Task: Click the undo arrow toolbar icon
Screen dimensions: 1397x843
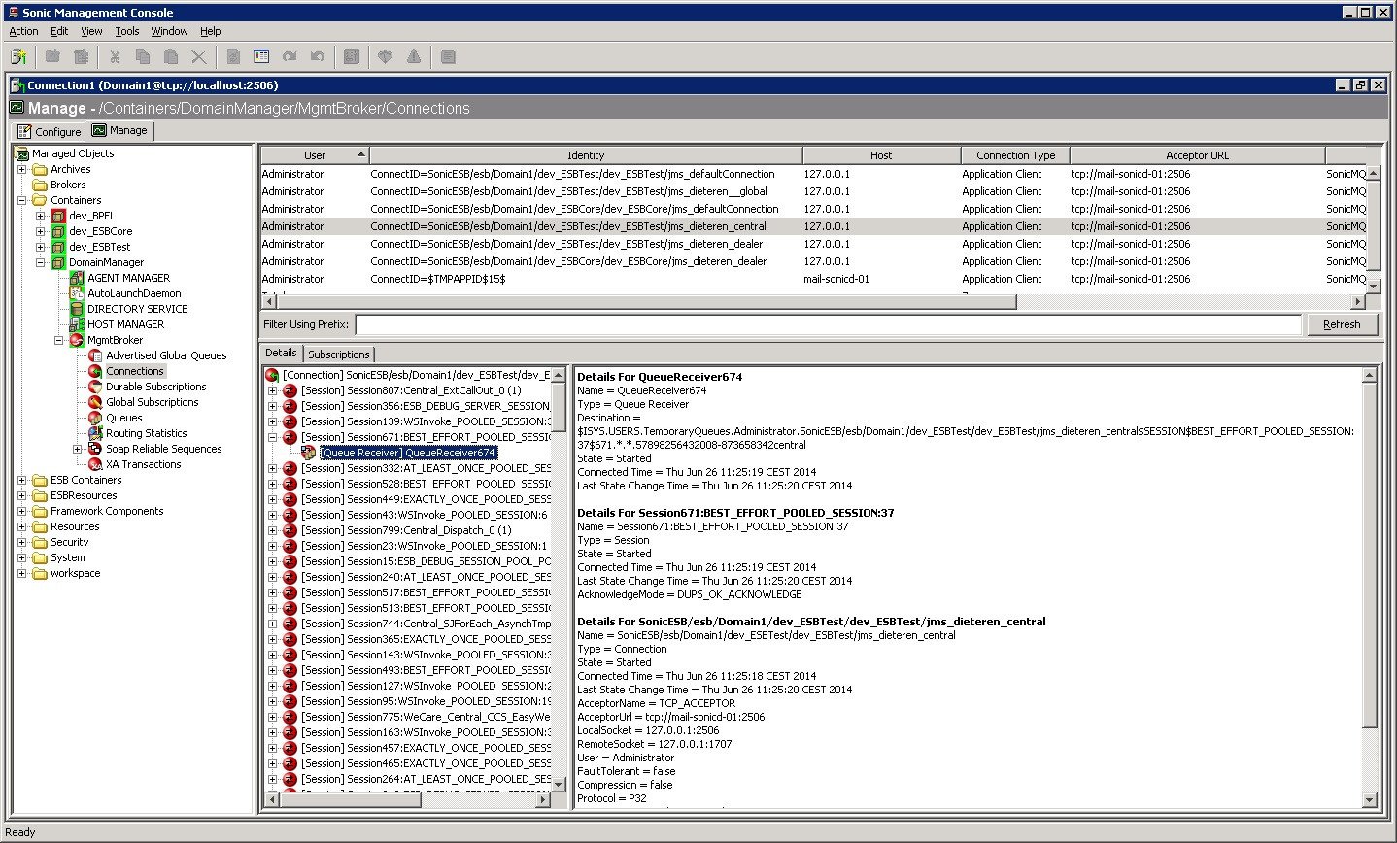Action: pos(317,57)
